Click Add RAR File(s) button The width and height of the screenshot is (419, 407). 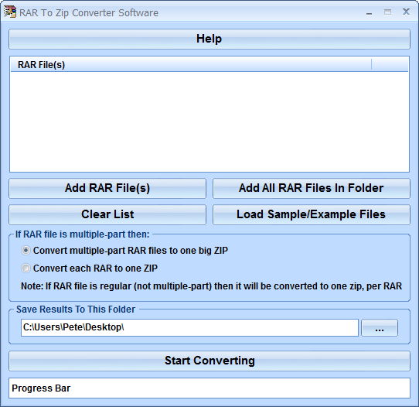107,188
